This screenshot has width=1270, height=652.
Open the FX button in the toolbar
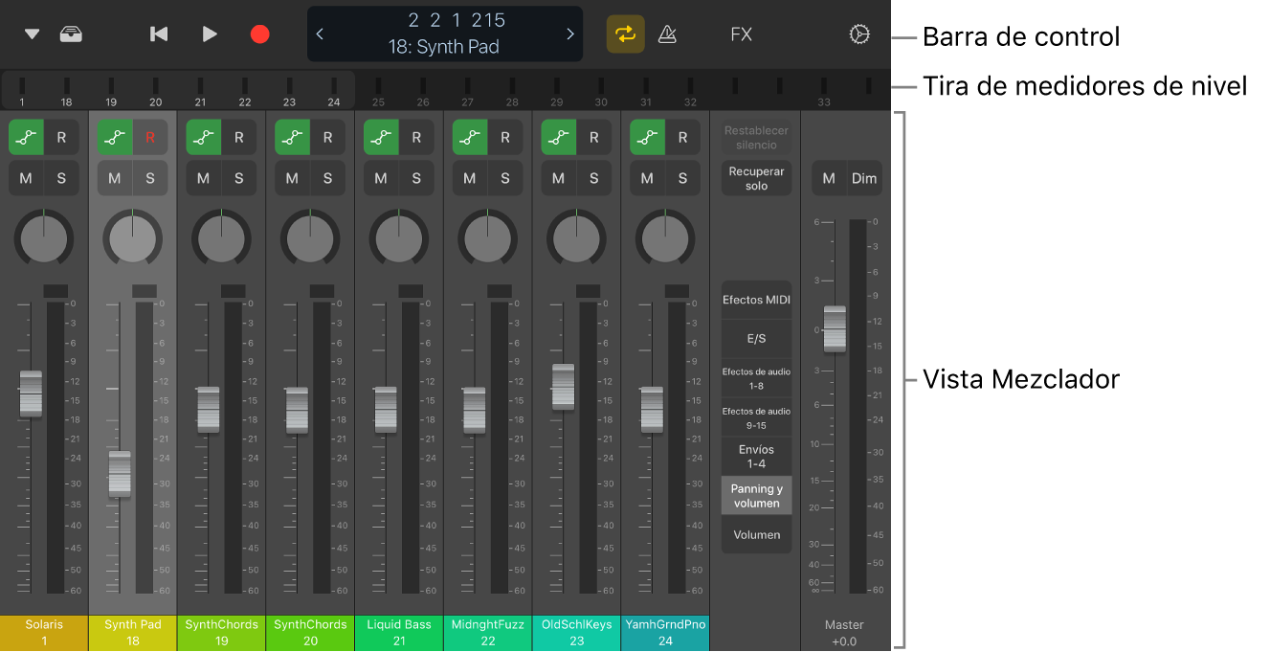coord(741,34)
